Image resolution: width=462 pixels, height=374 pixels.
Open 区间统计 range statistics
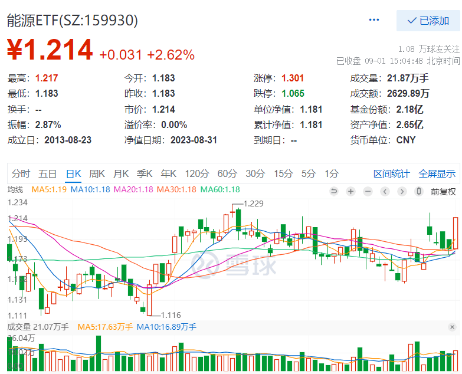click(391, 173)
